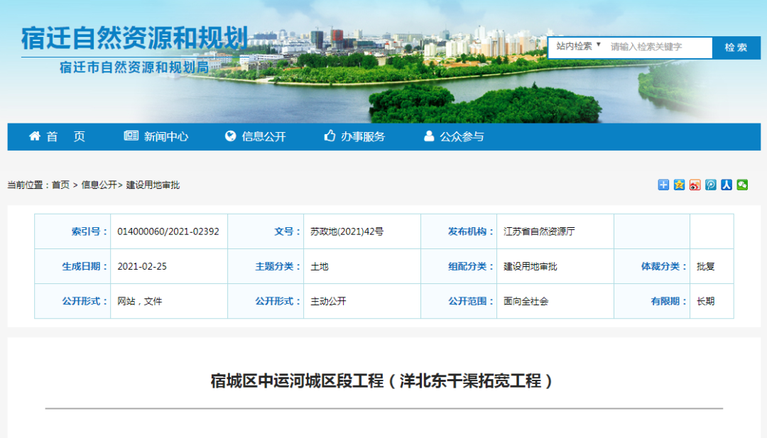This screenshot has height=438, width=767.
Task: Click the 主题分类 label
Action: coord(278,266)
